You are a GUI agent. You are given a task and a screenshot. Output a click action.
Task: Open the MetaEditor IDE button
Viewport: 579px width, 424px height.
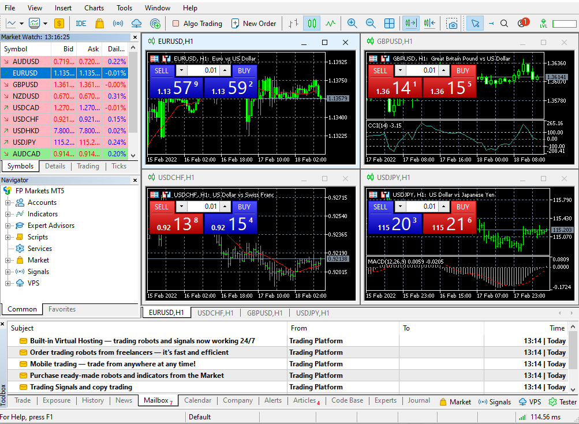point(81,24)
